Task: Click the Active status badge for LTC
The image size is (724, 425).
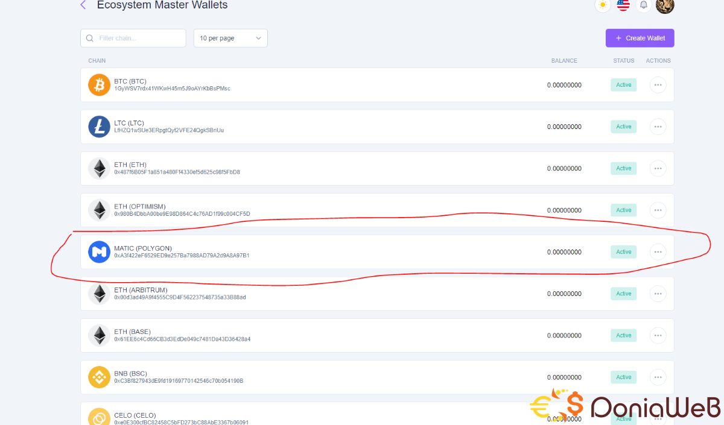Action: click(623, 127)
